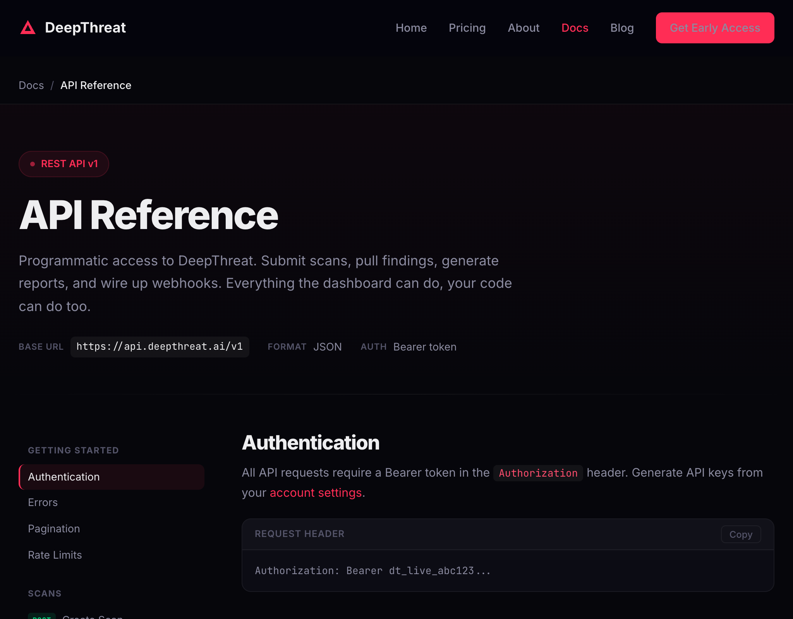793x619 pixels.
Task: Open the Blog nav link
Action: [622, 28]
